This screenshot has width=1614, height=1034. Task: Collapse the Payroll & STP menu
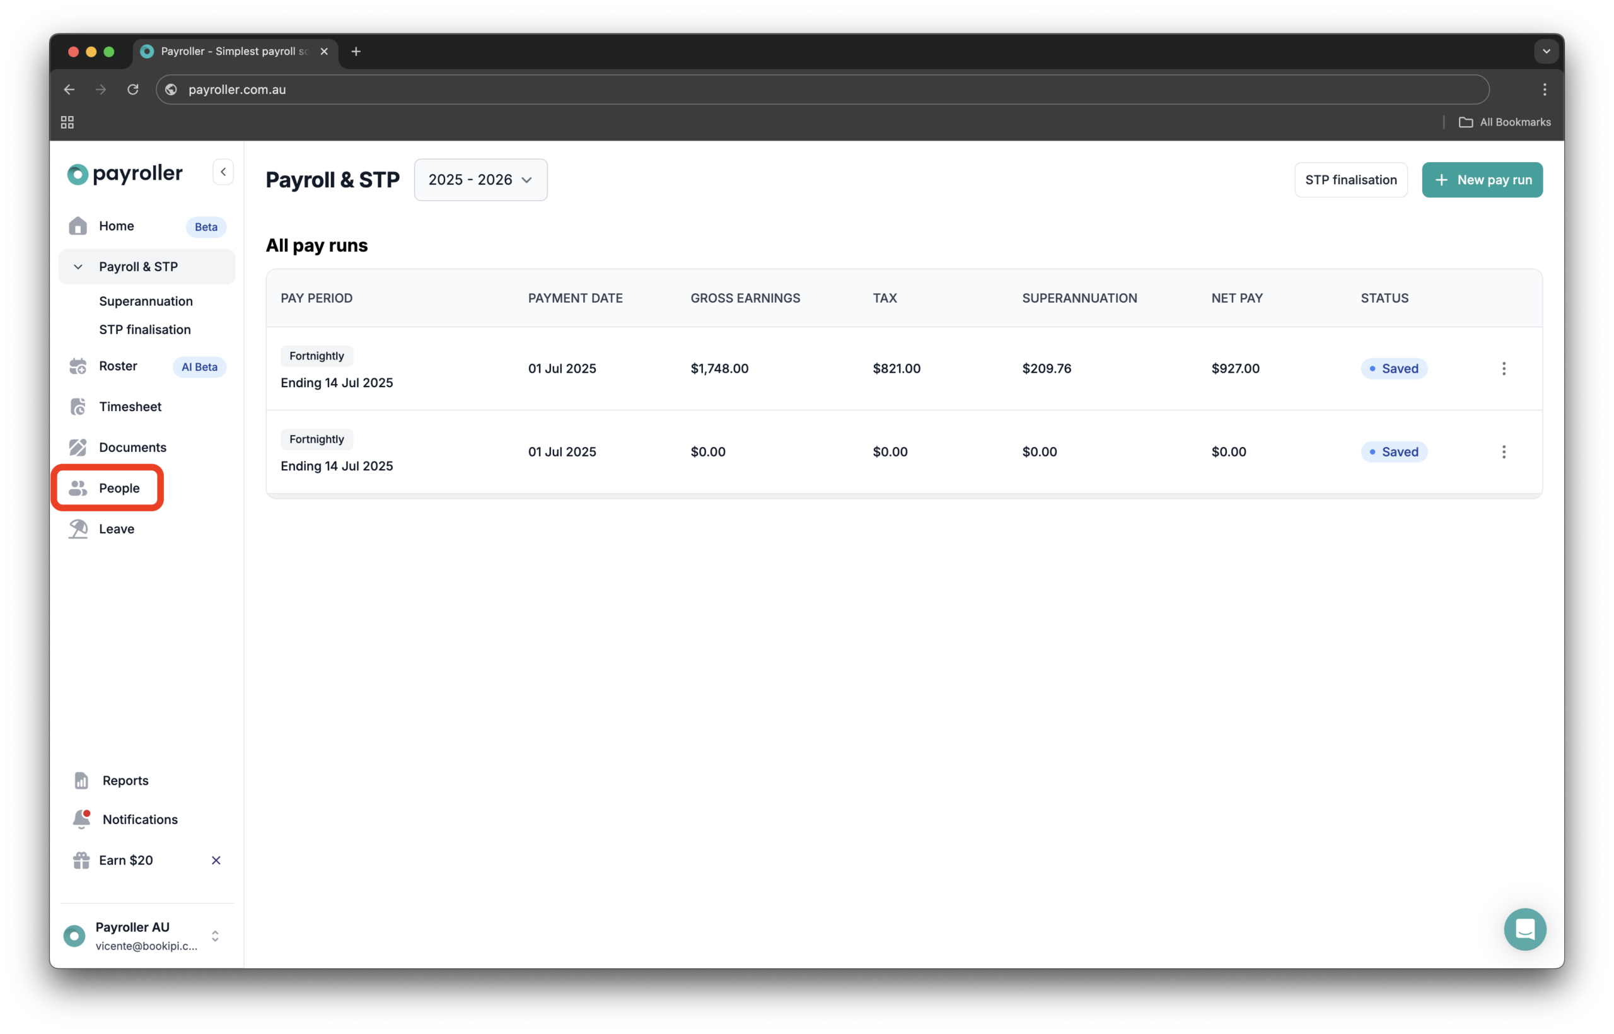coord(78,267)
